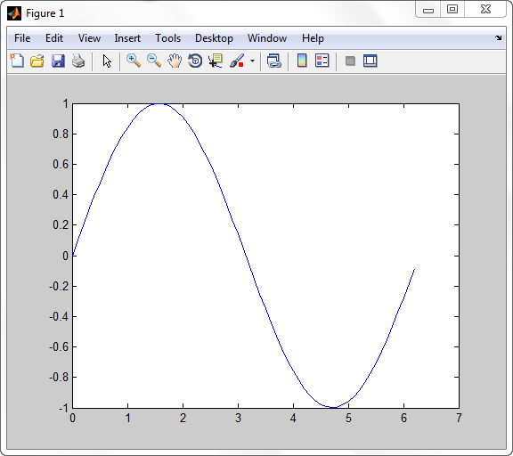Click the Figure 1 window title
This screenshot has height=456, width=513.
click(45, 13)
